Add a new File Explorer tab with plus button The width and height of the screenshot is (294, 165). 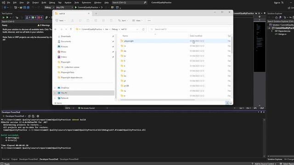tap(96, 13)
